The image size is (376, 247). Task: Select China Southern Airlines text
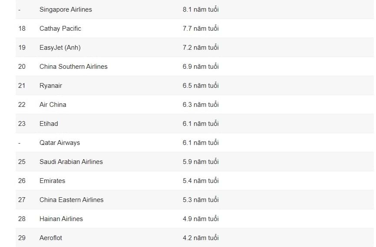coord(73,67)
